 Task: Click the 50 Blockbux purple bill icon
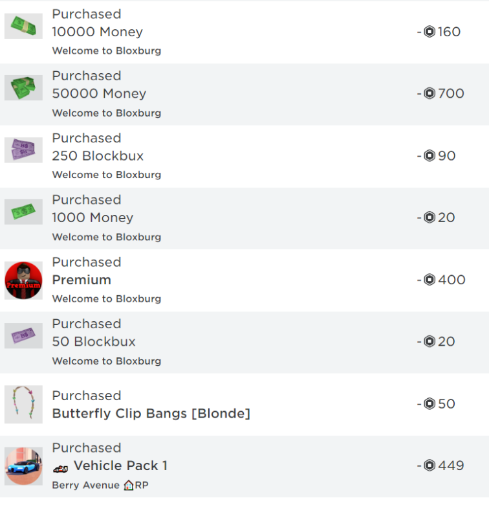(x=23, y=335)
